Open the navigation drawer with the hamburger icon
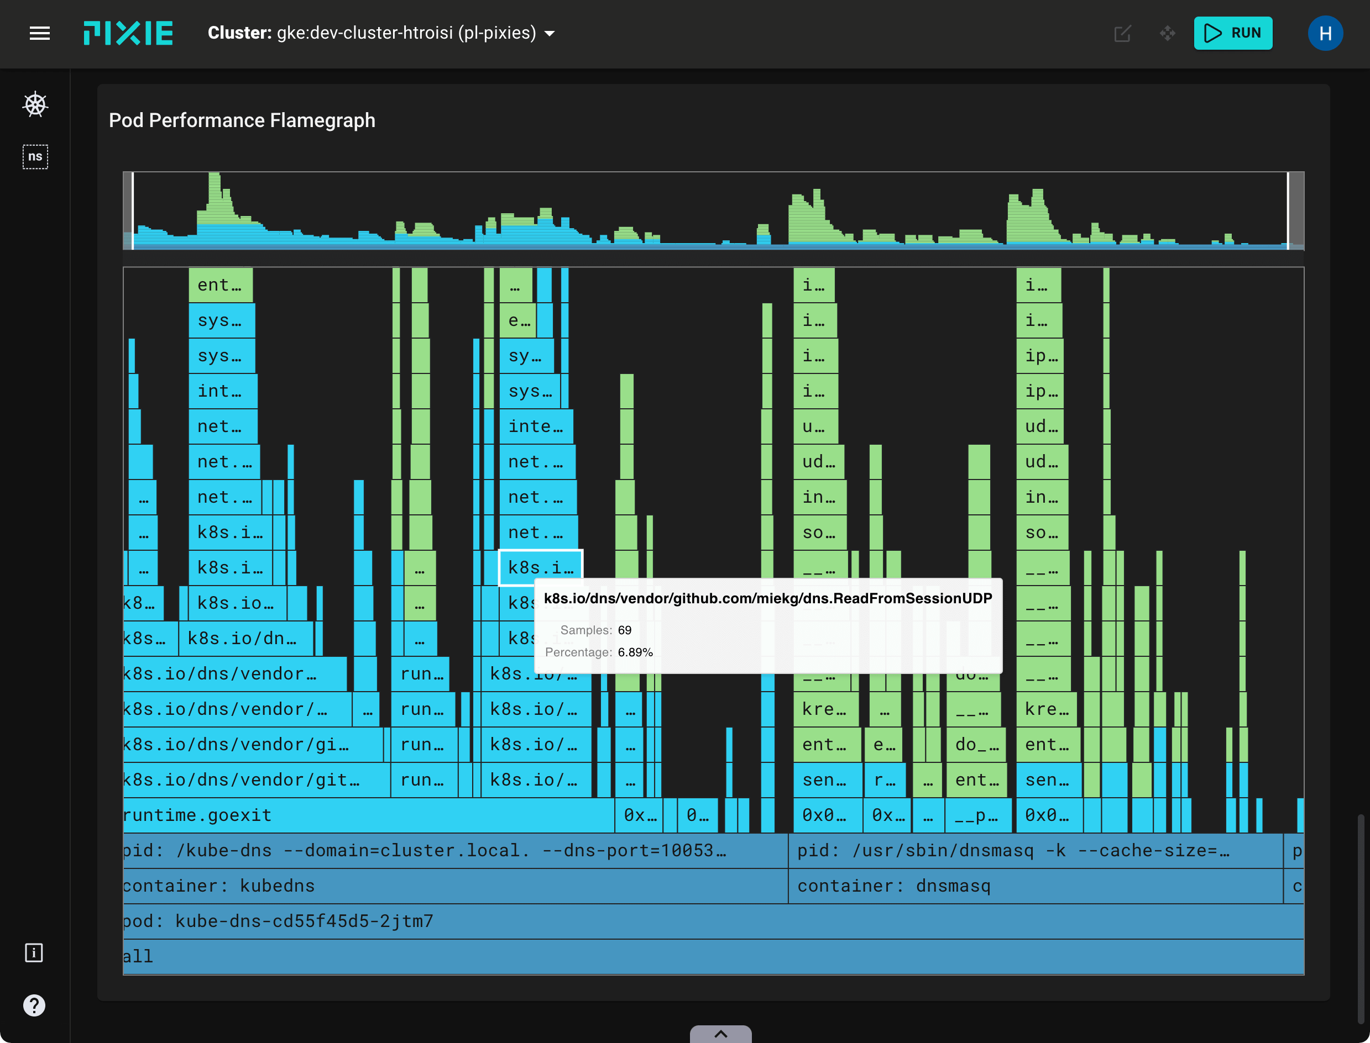1370x1043 pixels. [40, 34]
